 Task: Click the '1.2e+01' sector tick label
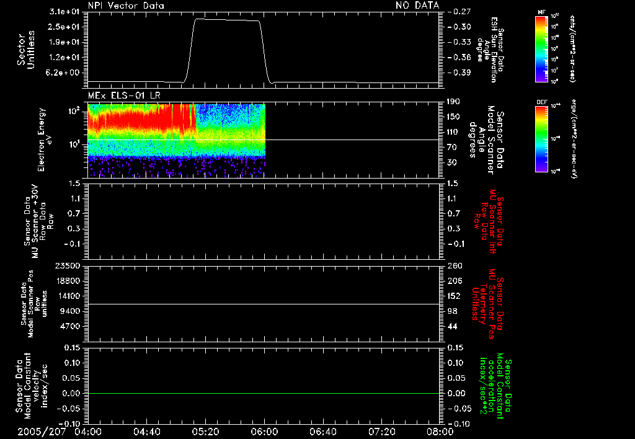[x=64, y=58]
